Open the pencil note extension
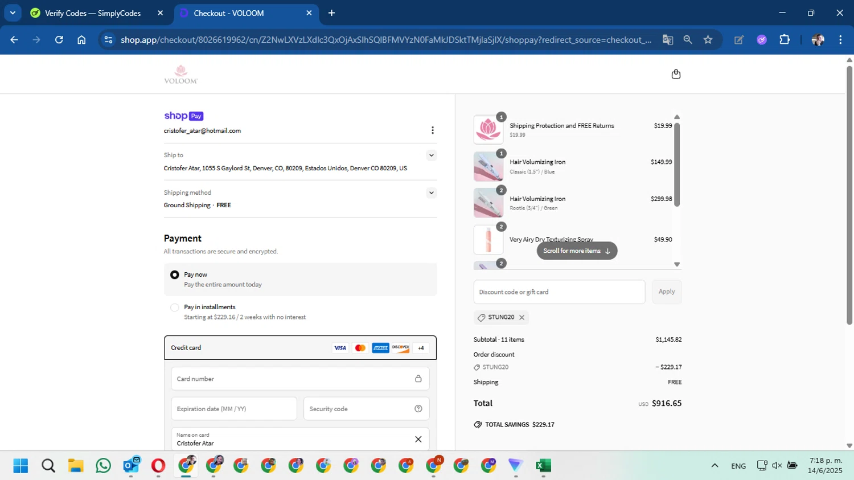 [739, 40]
